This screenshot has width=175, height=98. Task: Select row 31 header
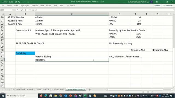(2, 53)
